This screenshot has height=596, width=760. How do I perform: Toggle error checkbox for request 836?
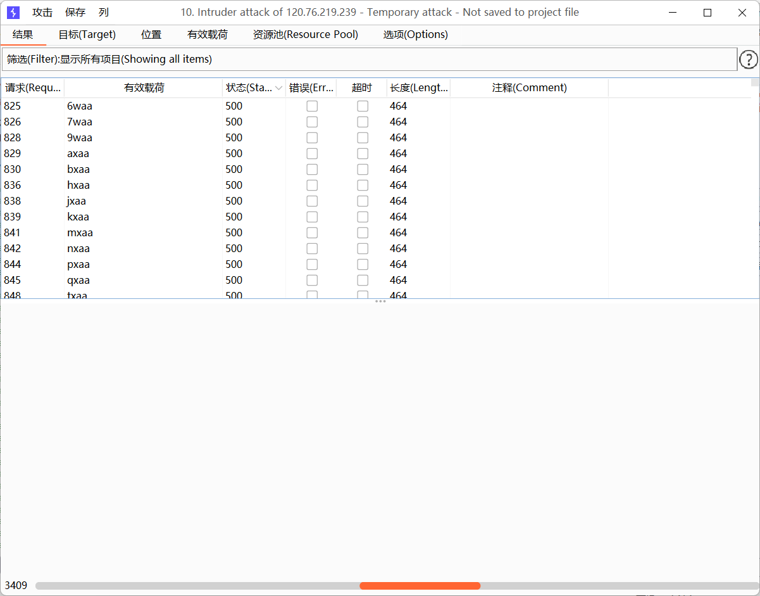(x=312, y=186)
